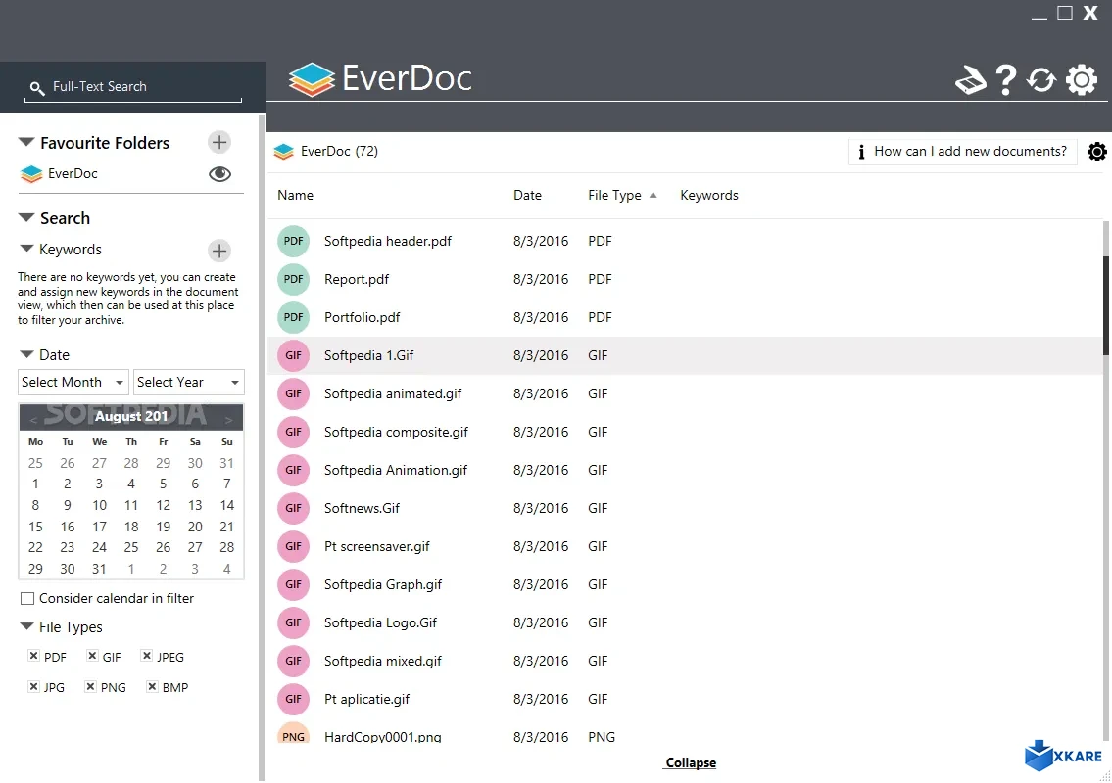This screenshot has width=1112, height=783.
Task: Uncheck the PDF file type filter
Action: click(33, 656)
